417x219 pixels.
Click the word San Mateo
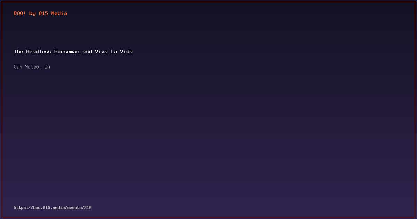[27, 67]
